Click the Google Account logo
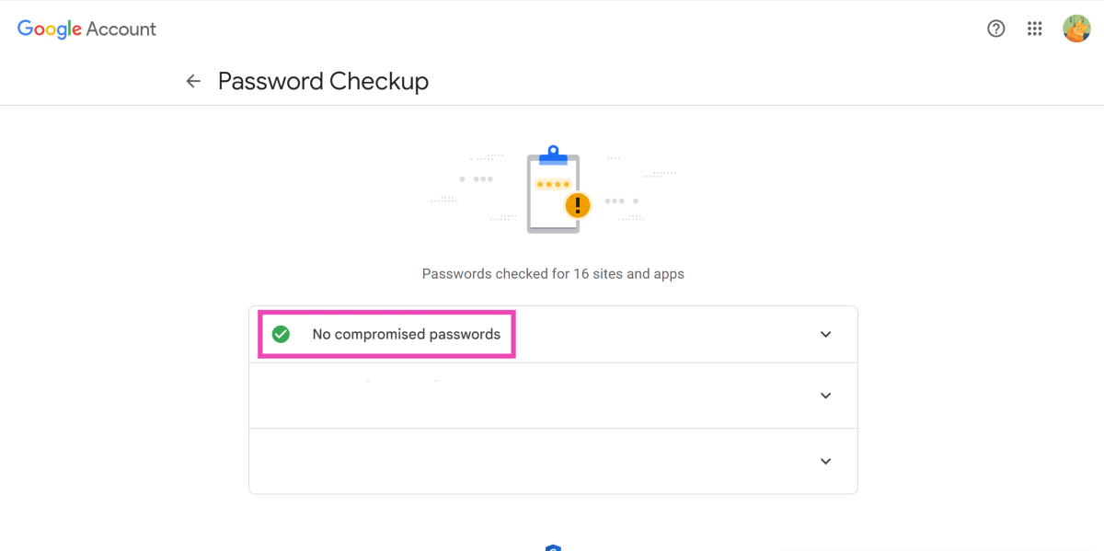This screenshot has width=1104, height=551. (x=86, y=29)
